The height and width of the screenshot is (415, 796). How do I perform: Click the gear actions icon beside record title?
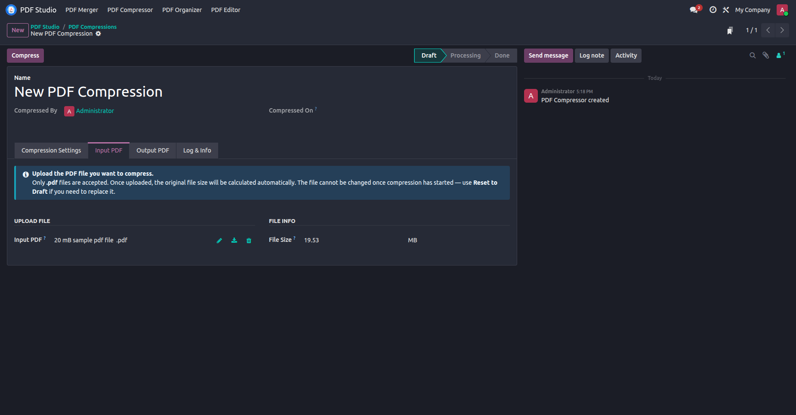coord(98,34)
